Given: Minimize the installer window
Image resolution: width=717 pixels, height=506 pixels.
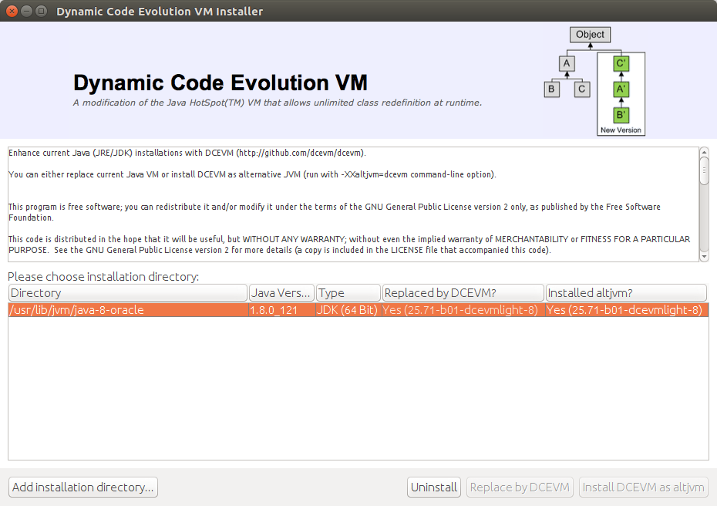Looking at the screenshot, I should [26, 11].
